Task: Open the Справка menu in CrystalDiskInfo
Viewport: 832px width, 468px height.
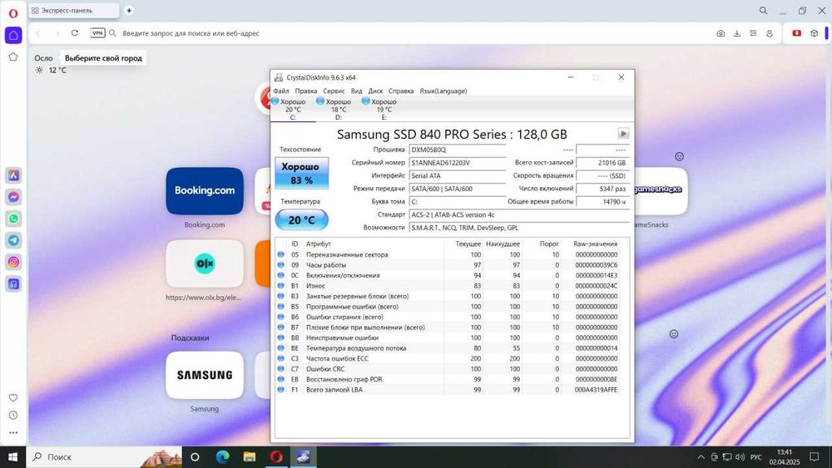Action: coord(401,91)
